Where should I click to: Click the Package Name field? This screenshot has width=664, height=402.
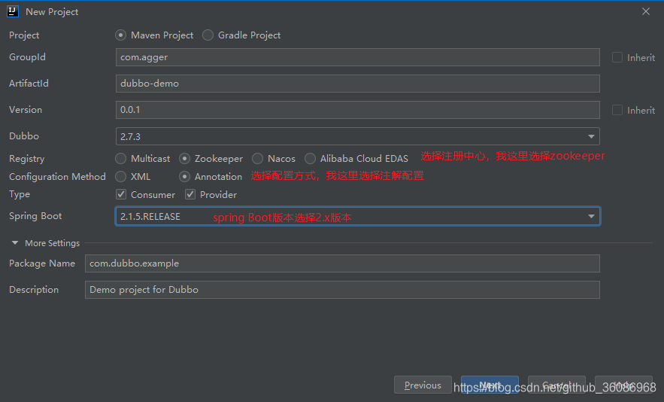(x=342, y=263)
